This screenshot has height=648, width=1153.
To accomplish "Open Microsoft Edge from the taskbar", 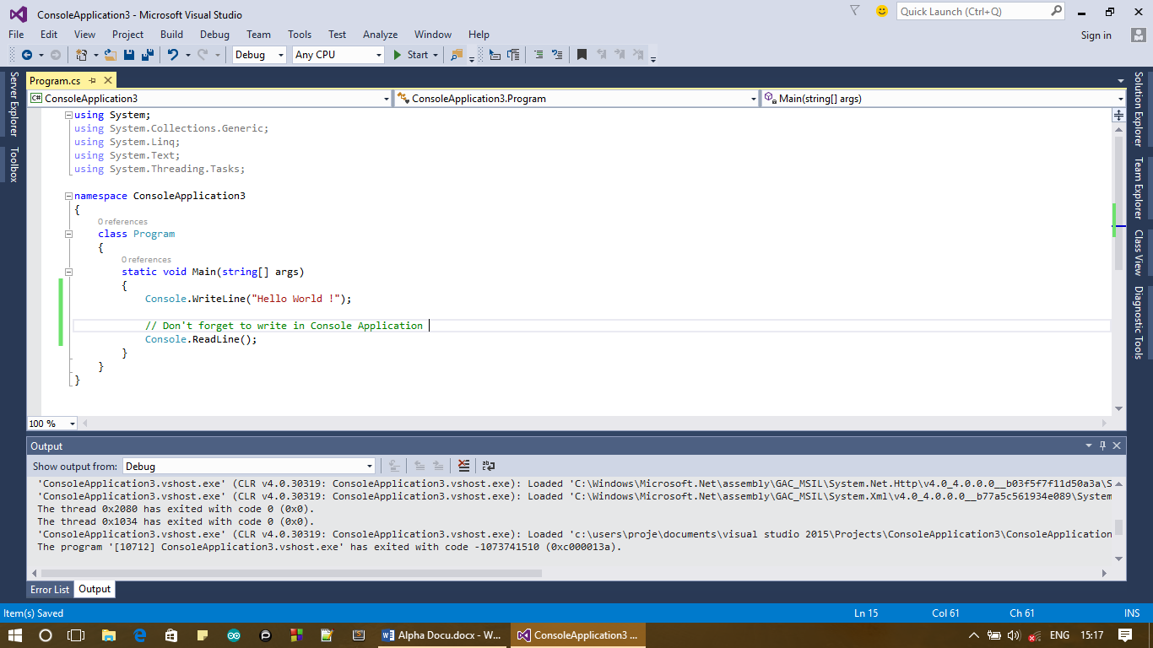I will (140, 635).
